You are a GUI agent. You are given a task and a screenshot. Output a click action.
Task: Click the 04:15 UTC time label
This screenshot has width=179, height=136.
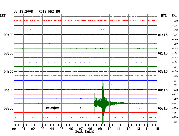163,90
